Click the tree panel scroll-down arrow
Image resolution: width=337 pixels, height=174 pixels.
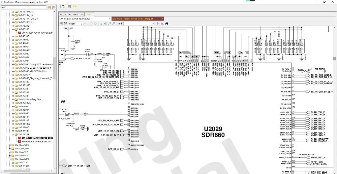(54, 168)
